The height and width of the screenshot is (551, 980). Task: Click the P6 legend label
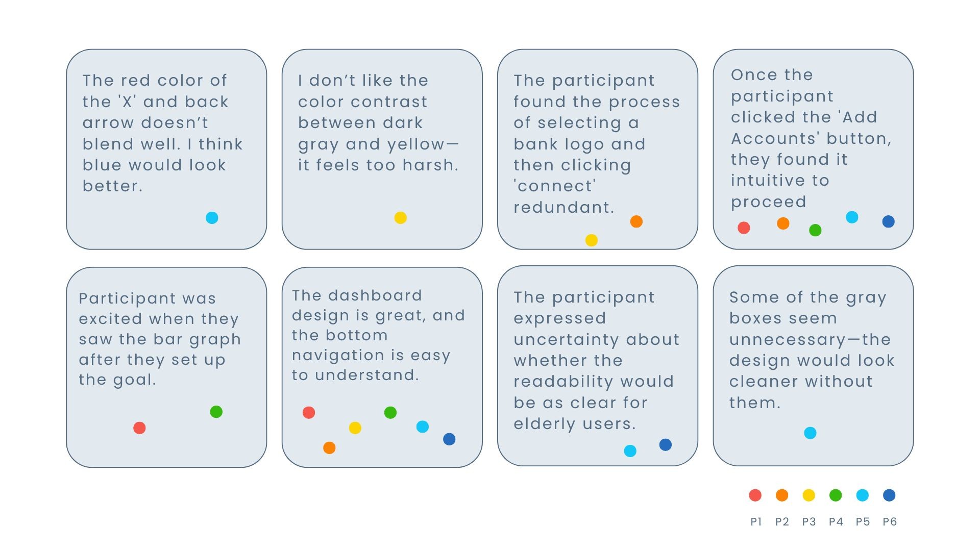pos(890,521)
